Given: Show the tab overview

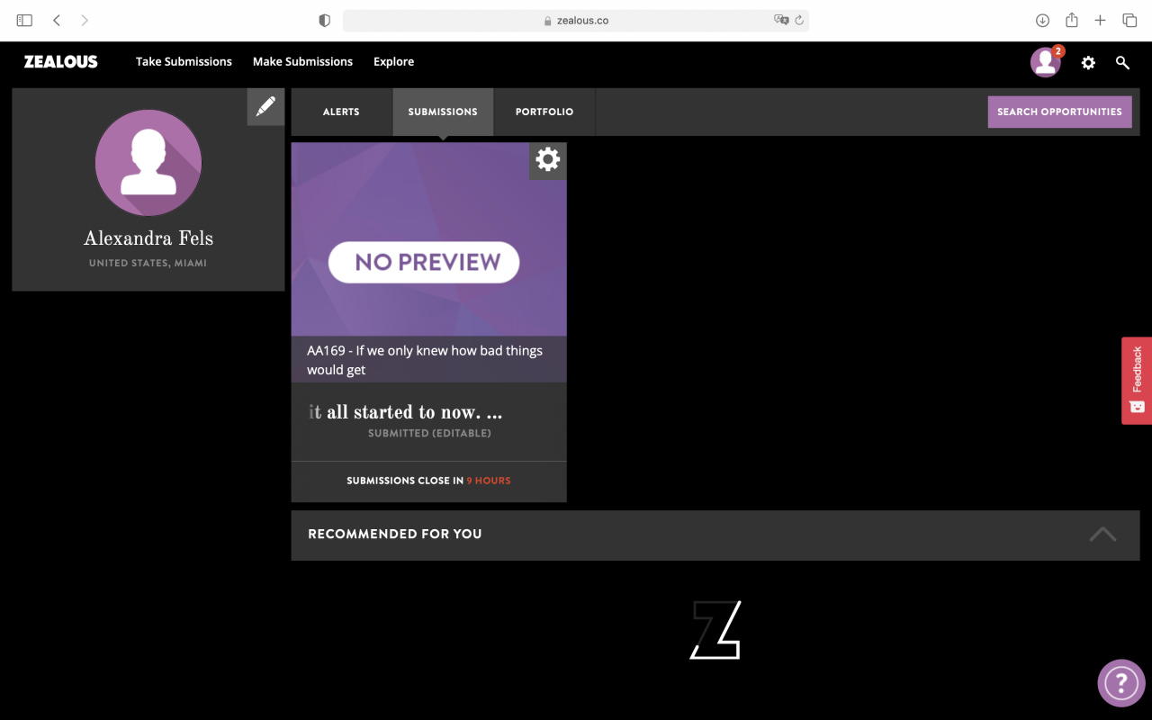Looking at the screenshot, I should pos(1129,20).
